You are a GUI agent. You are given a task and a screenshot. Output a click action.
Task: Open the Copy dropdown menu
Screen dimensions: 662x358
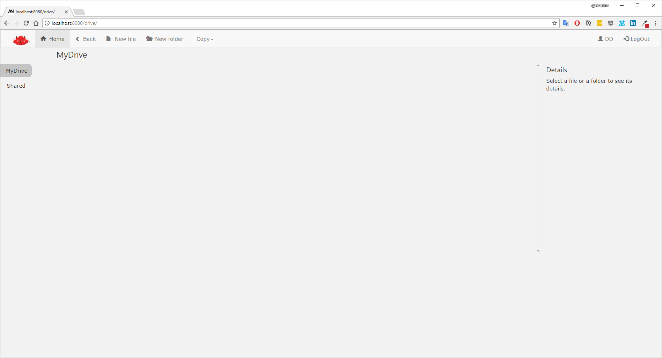[205, 39]
